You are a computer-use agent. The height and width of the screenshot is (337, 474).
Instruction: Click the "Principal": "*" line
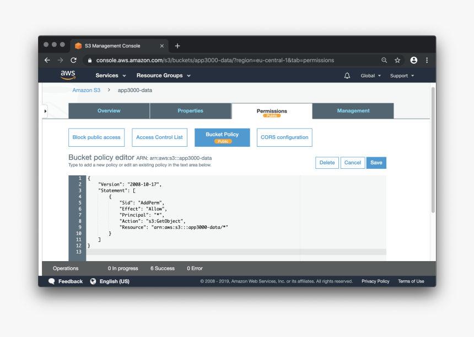[x=142, y=215]
